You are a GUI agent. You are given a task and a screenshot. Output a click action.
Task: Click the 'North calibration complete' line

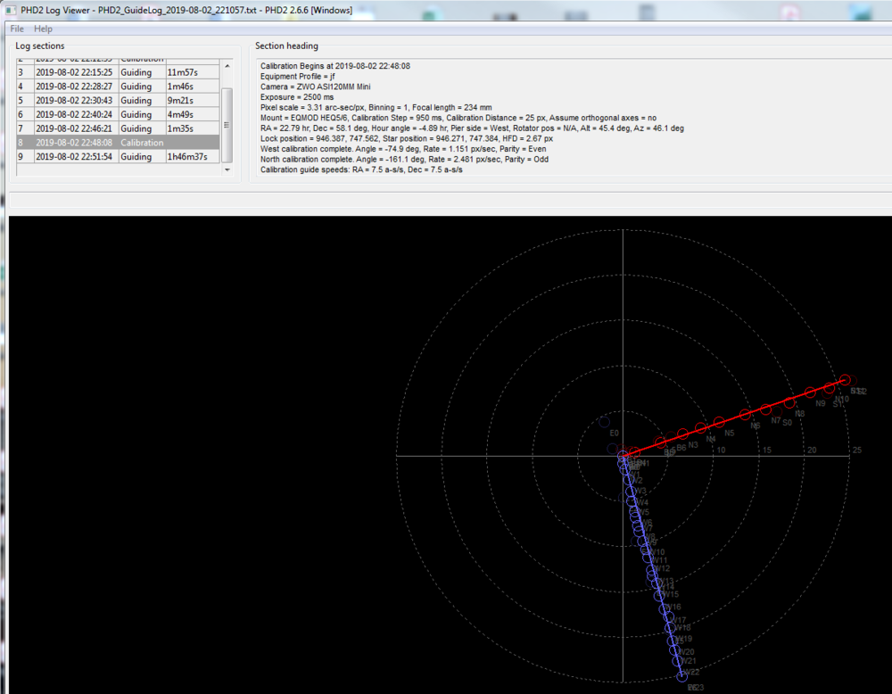[404, 160]
